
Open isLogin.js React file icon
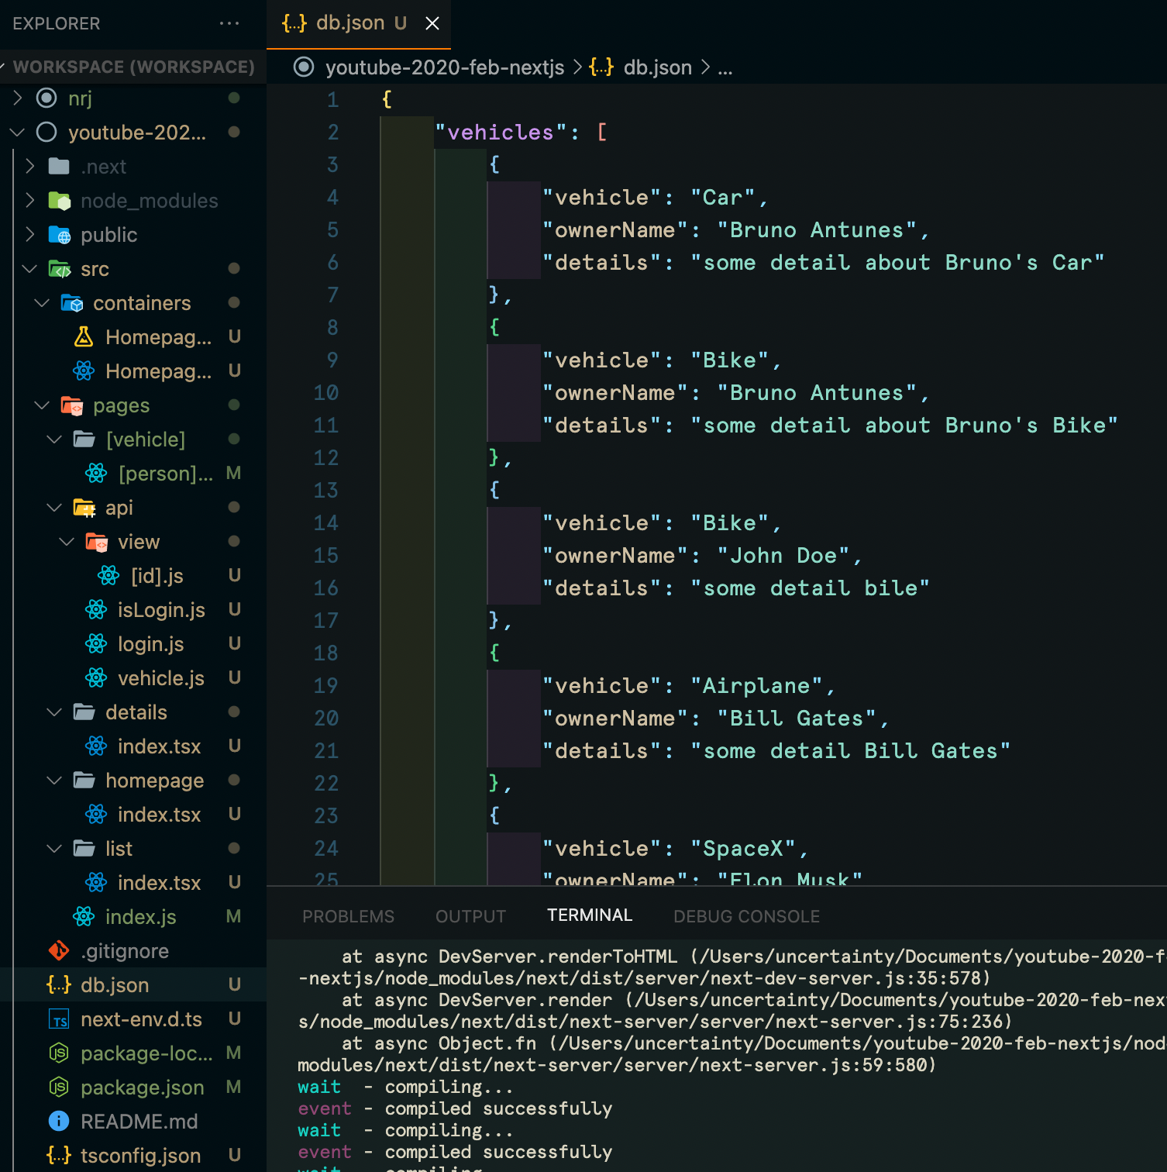pos(96,609)
